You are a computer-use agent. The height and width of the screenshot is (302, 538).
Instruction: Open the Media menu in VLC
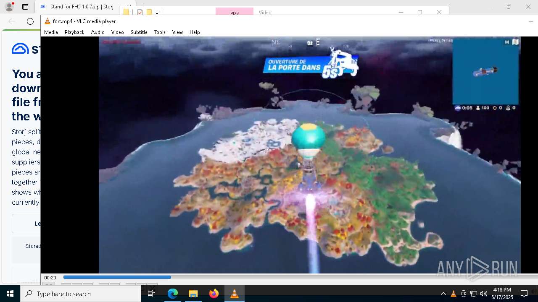(51, 32)
